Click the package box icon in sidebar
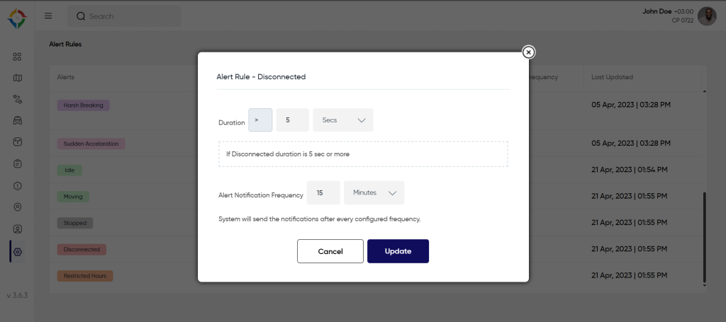 18,142
